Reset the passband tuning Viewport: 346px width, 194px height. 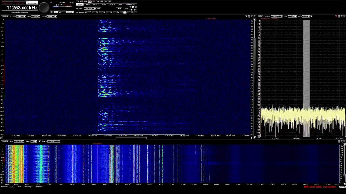point(98,8)
